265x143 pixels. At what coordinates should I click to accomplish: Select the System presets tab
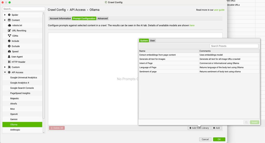(144, 41)
